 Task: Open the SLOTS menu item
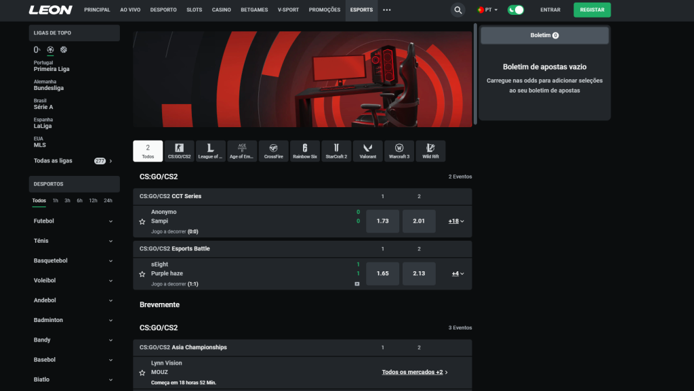(x=194, y=9)
